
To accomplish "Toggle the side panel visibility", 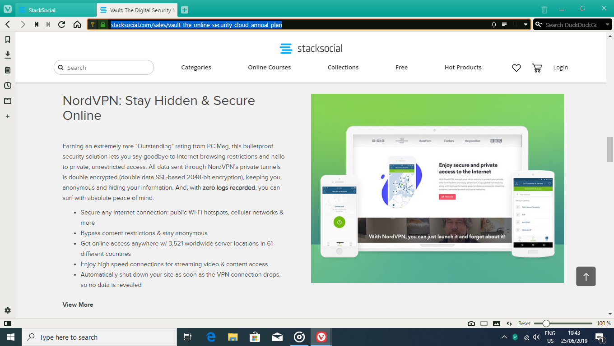I will coord(8,323).
